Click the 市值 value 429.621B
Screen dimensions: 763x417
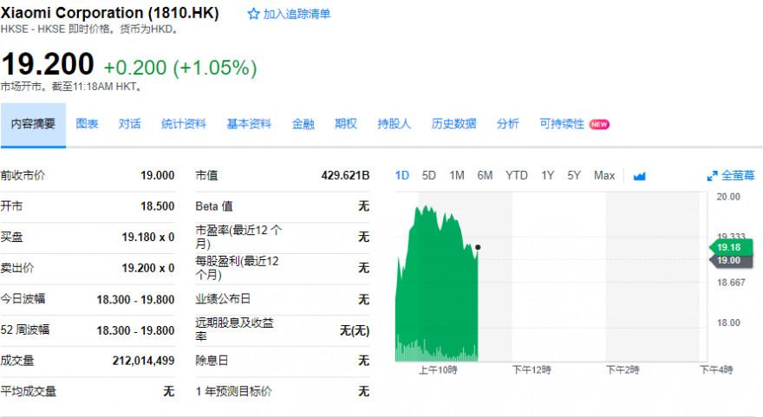[345, 175]
